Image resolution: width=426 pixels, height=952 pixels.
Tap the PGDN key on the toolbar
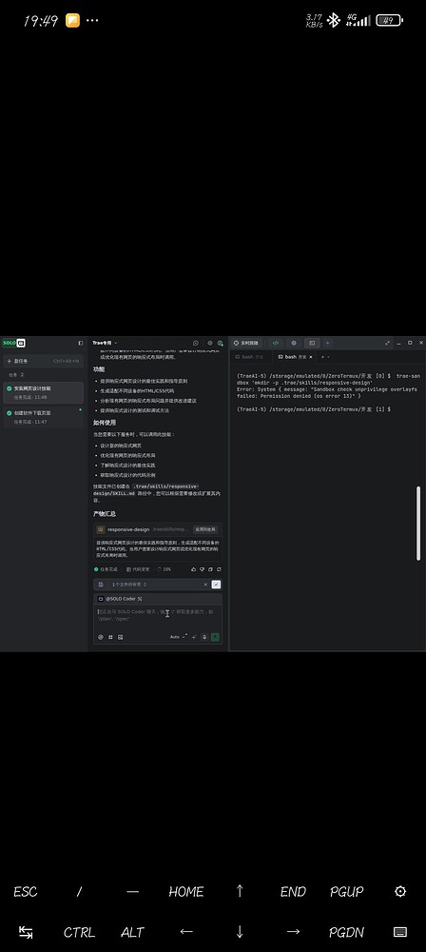click(x=346, y=932)
